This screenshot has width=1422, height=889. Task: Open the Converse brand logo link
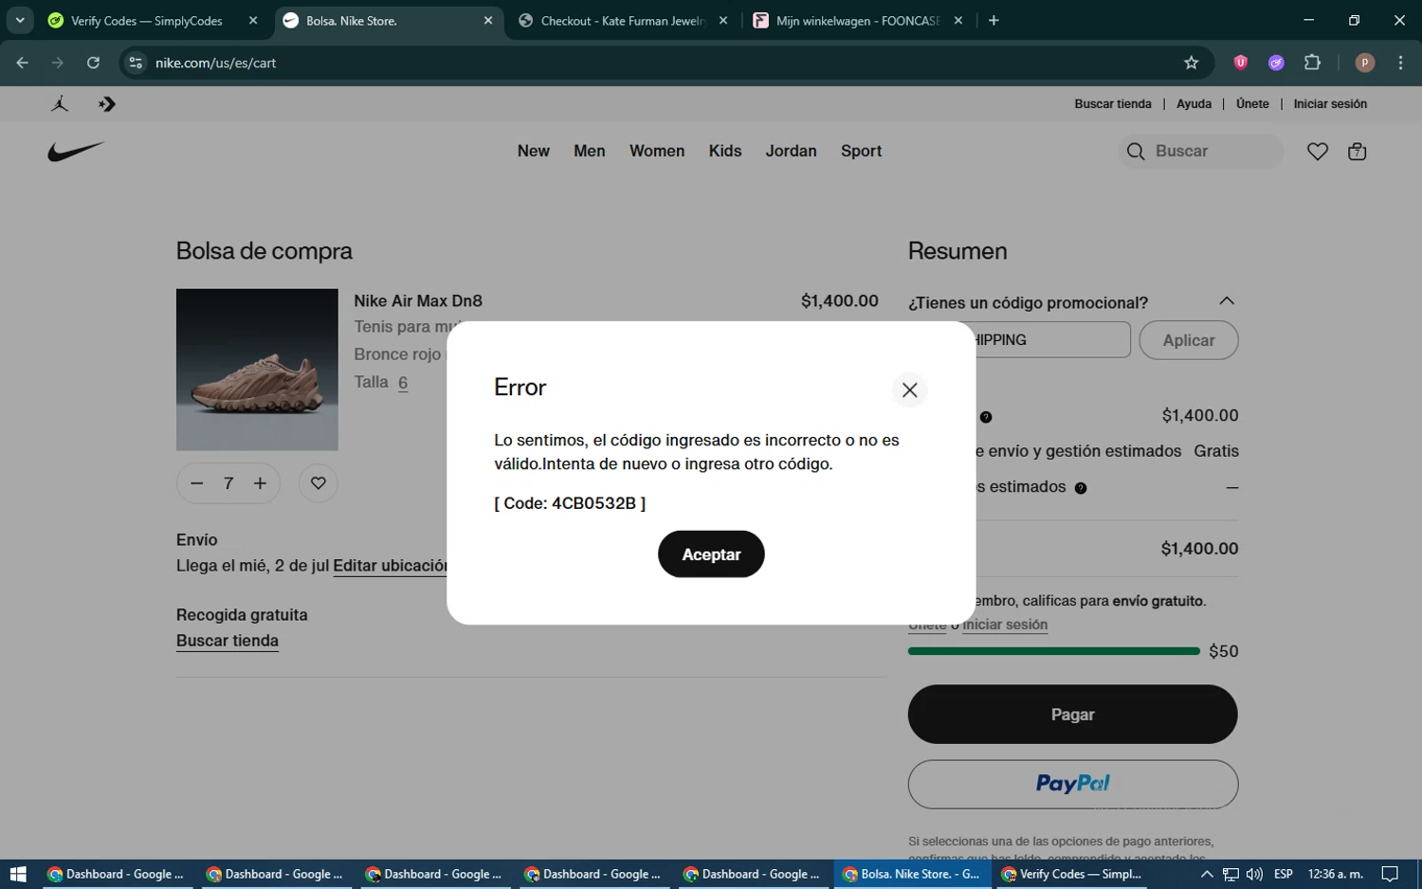tap(107, 104)
